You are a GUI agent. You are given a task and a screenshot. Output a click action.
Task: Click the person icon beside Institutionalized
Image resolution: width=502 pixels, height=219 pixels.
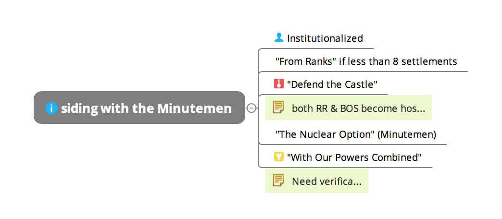pyautogui.click(x=278, y=37)
